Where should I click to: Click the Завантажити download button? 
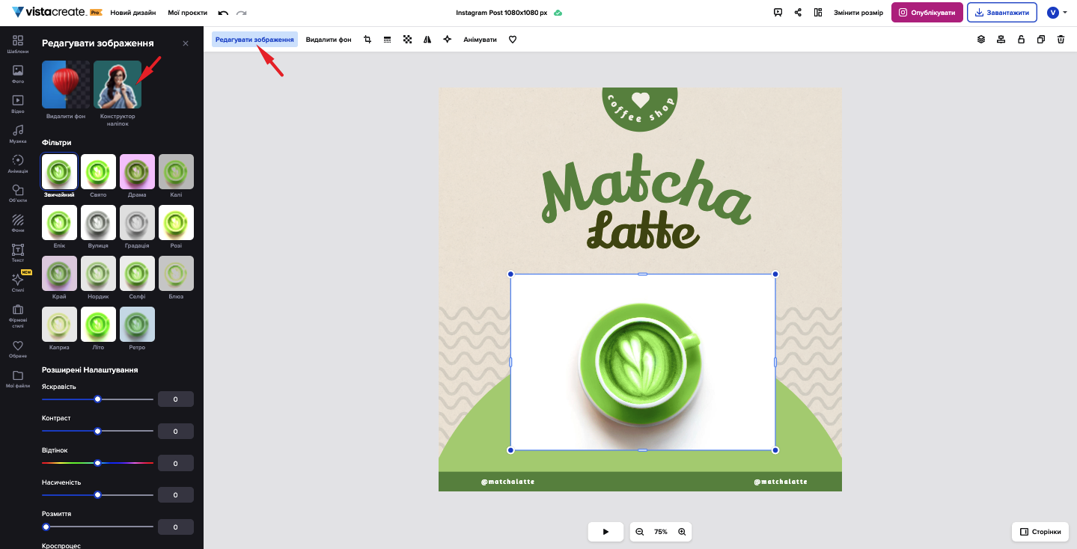(1002, 13)
